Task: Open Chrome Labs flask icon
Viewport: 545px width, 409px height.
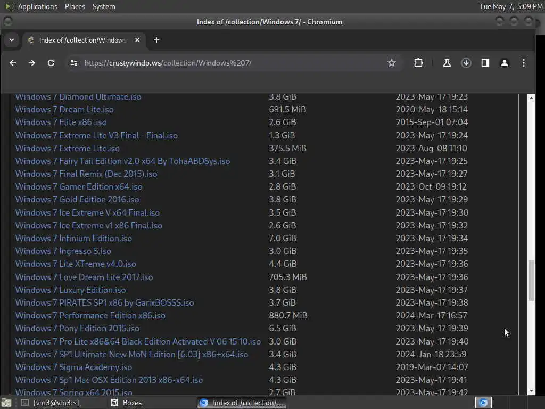Action: tap(447, 63)
